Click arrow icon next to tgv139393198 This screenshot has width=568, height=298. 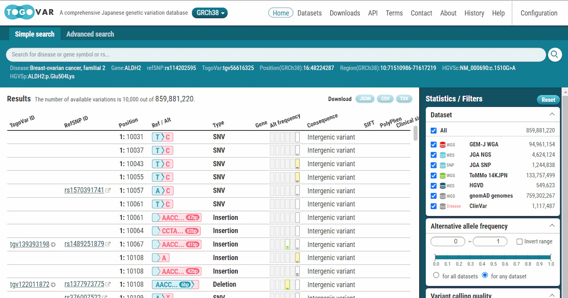pos(53,245)
